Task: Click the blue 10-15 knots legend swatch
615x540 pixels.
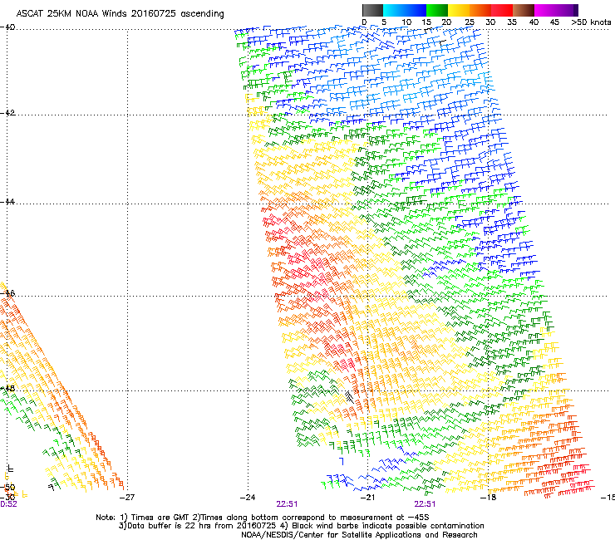Action: (x=415, y=10)
